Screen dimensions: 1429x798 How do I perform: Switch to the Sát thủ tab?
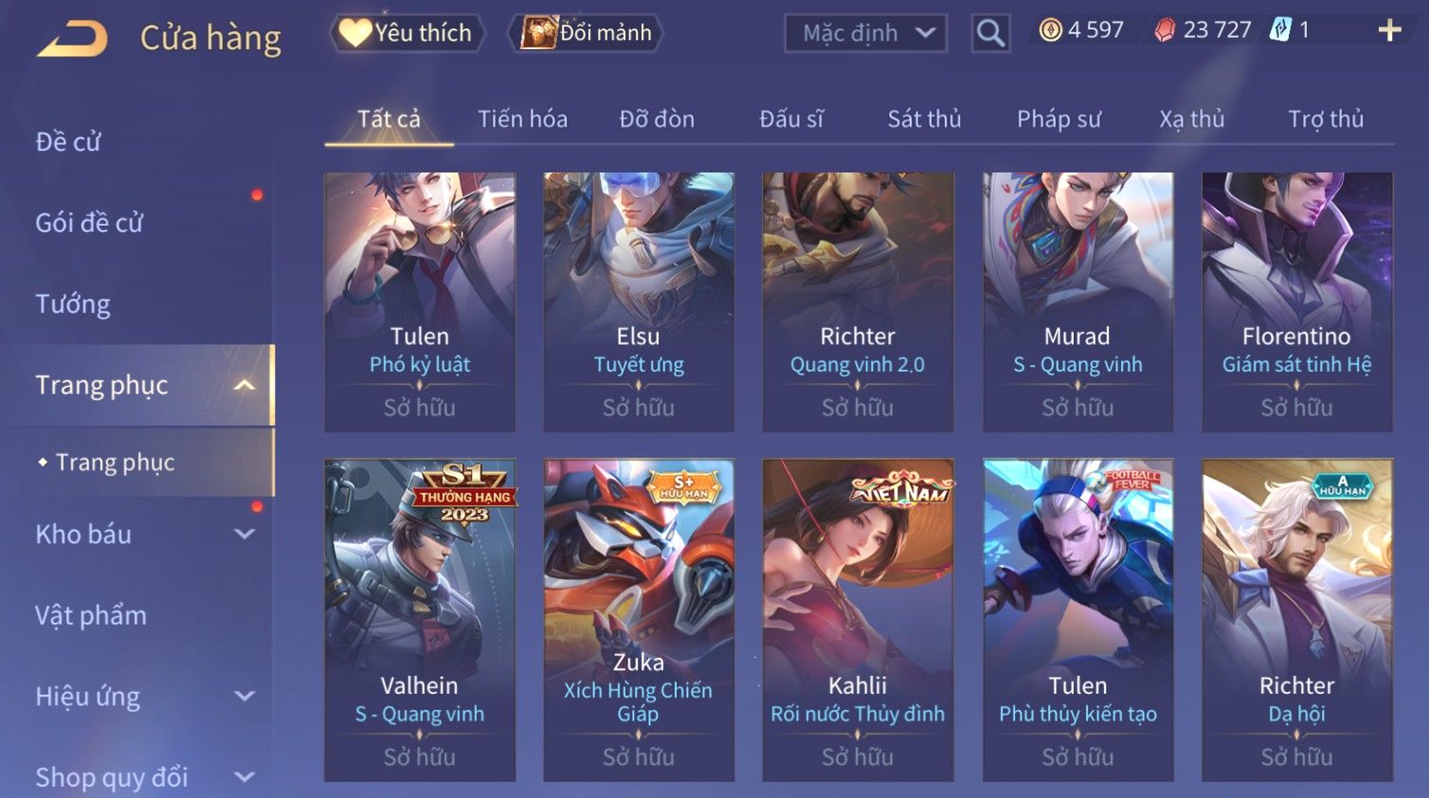click(924, 118)
